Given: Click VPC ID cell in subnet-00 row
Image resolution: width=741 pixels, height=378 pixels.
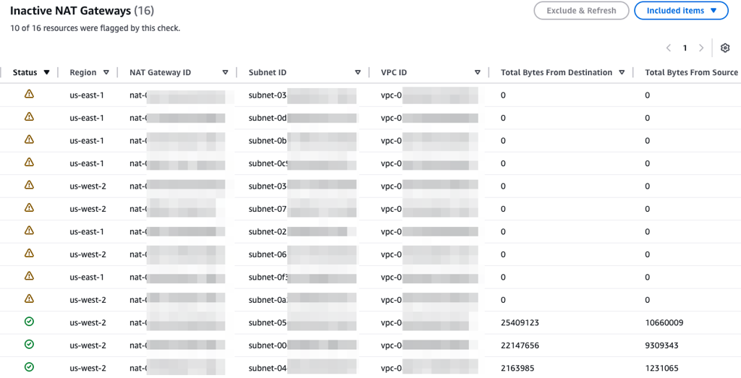Looking at the screenshot, I should pos(429,345).
